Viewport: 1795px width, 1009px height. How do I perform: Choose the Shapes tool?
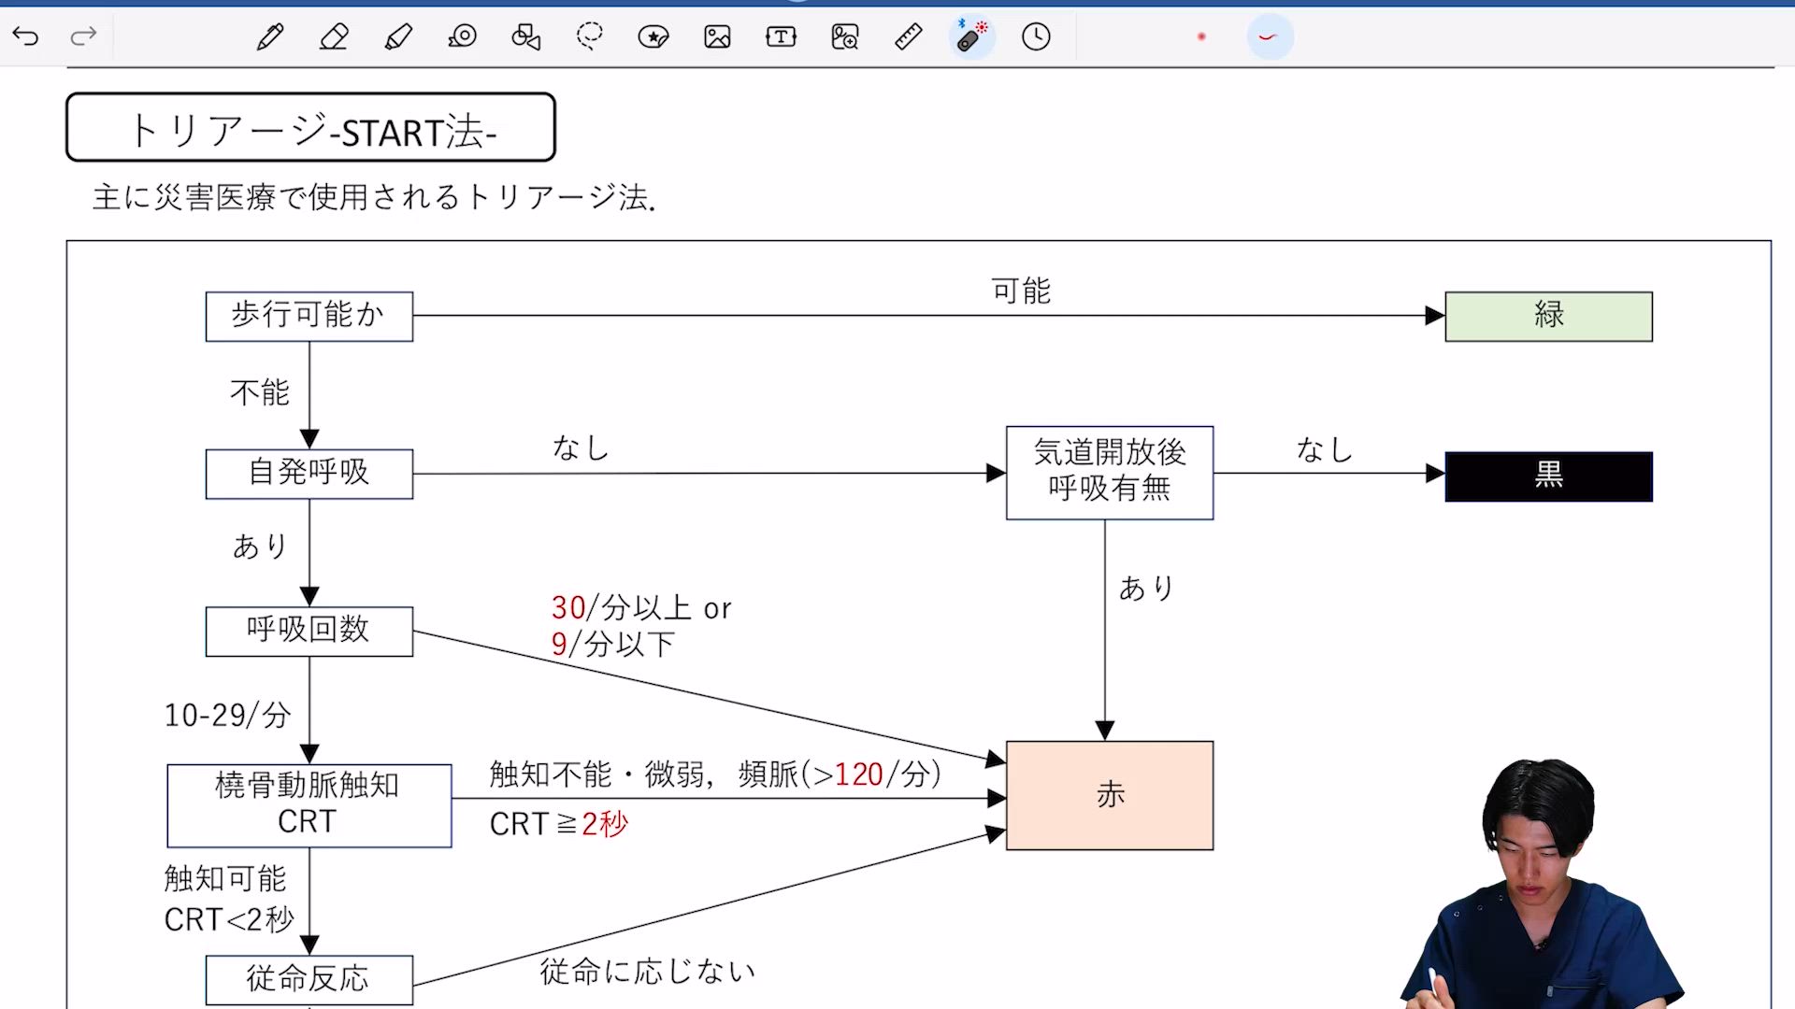pos(526,36)
